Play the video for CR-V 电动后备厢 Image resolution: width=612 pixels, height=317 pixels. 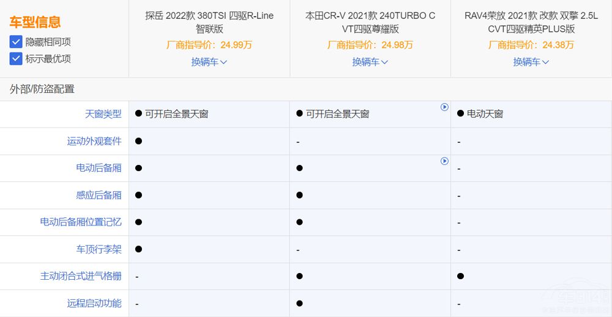pyautogui.click(x=444, y=161)
